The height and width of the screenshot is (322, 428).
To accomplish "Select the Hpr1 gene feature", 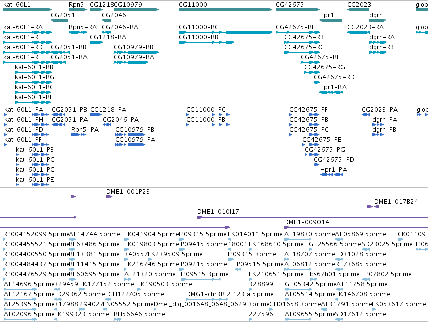I will [330, 20].
